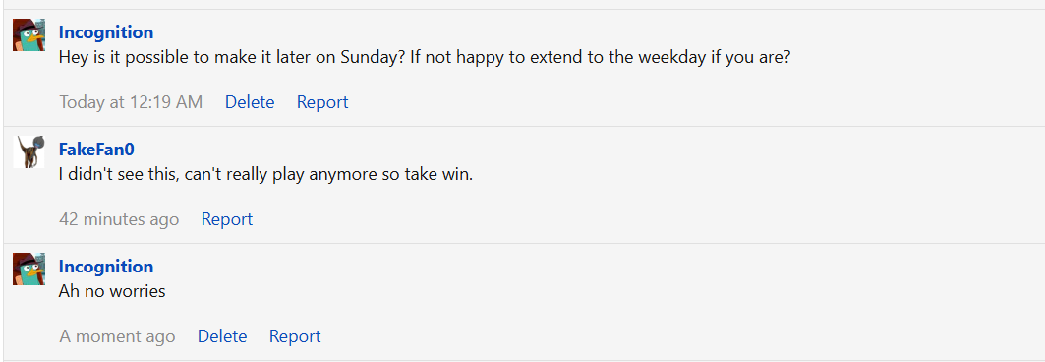Click FakeFan0's dinosaur avatar image
This screenshot has height=362, width=1045.
pyautogui.click(x=29, y=152)
